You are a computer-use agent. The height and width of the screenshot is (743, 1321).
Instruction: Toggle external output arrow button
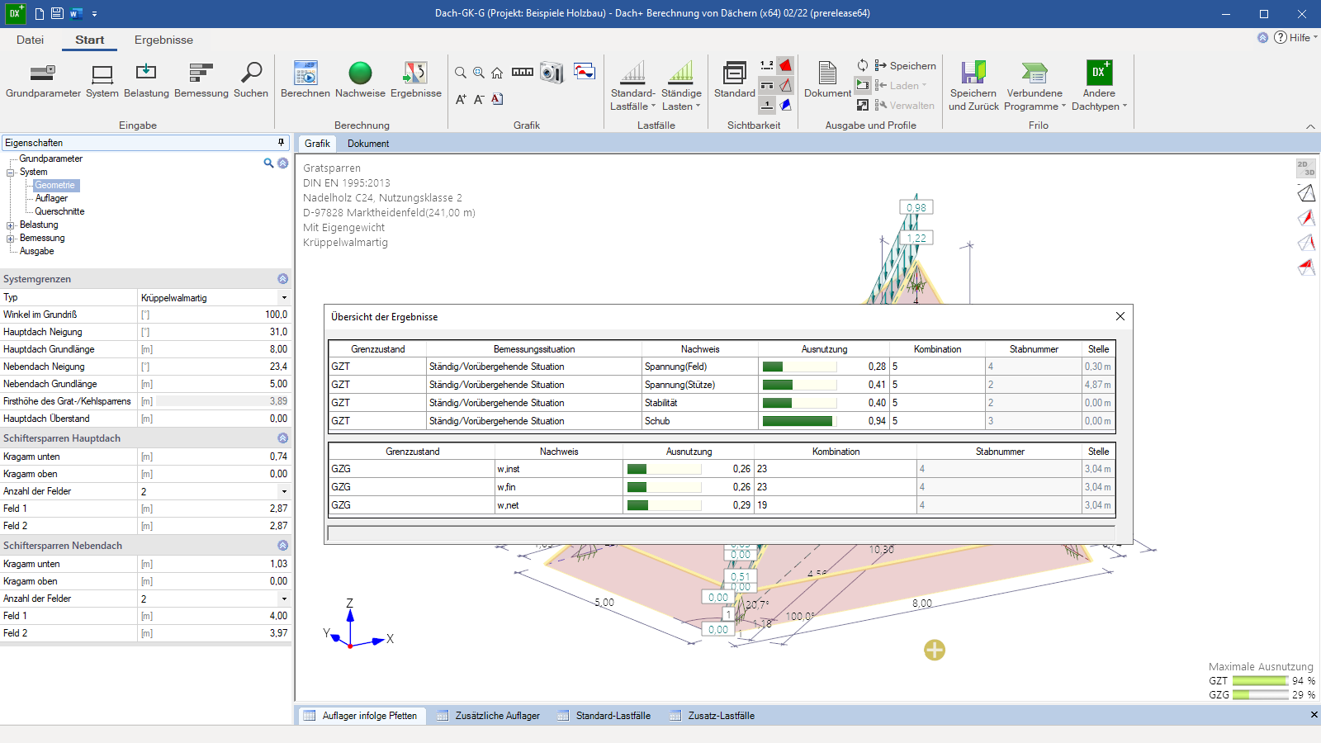pyautogui.click(x=863, y=105)
